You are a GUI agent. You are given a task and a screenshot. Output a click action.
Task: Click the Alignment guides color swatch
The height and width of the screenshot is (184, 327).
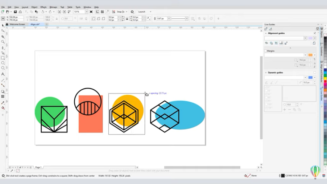310,38
